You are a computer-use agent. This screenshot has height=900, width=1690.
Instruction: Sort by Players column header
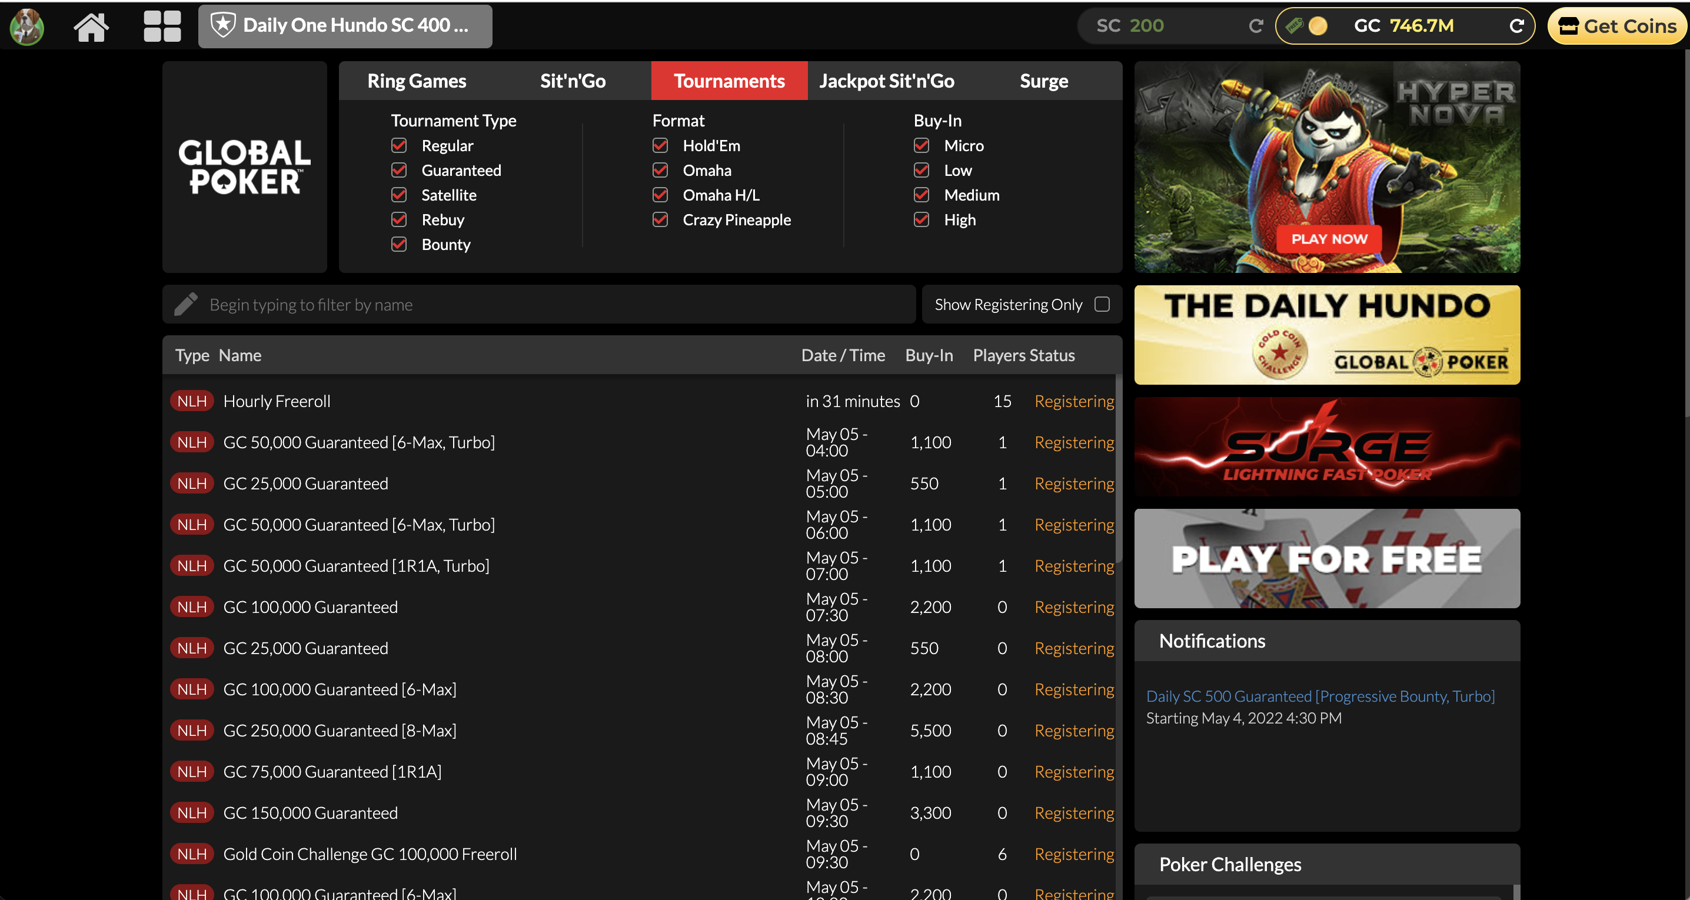point(1000,355)
